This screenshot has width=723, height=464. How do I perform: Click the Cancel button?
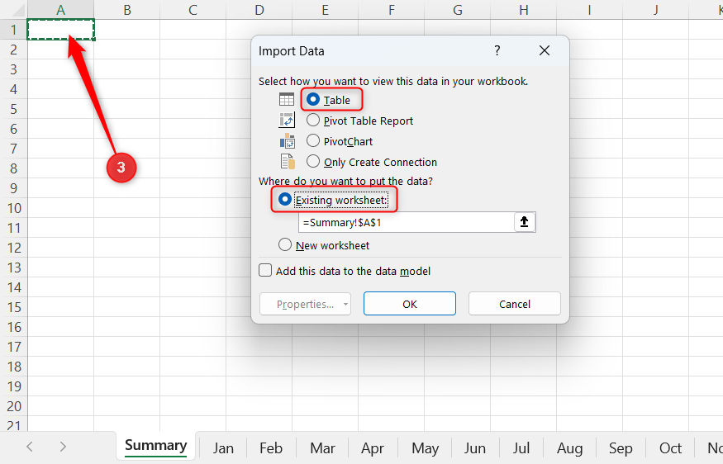pos(515,304)
